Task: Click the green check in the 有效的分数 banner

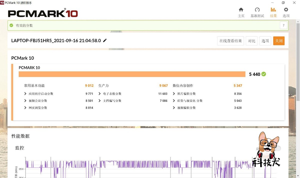Action: point(11,25)
